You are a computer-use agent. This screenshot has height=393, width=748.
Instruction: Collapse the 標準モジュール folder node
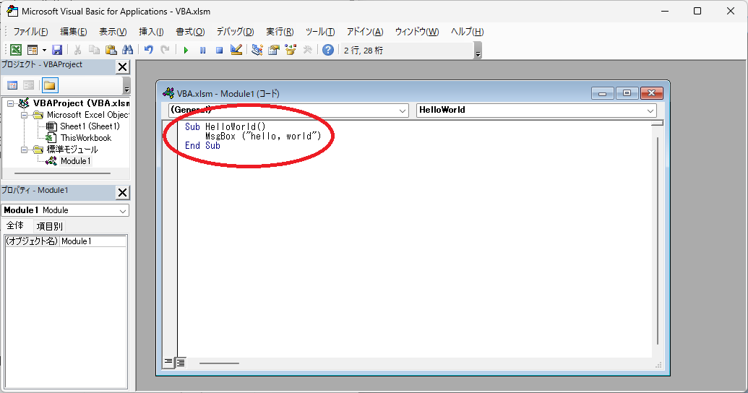(x=25, y=150)
